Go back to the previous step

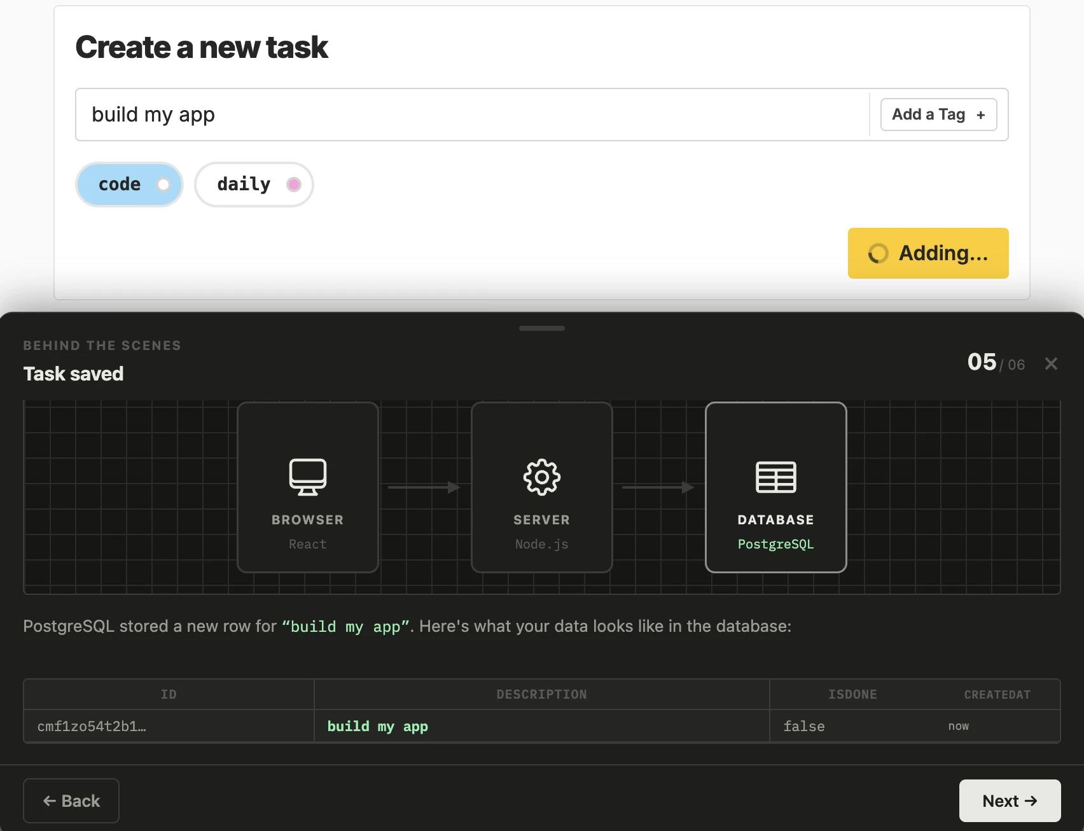[71, 800]
